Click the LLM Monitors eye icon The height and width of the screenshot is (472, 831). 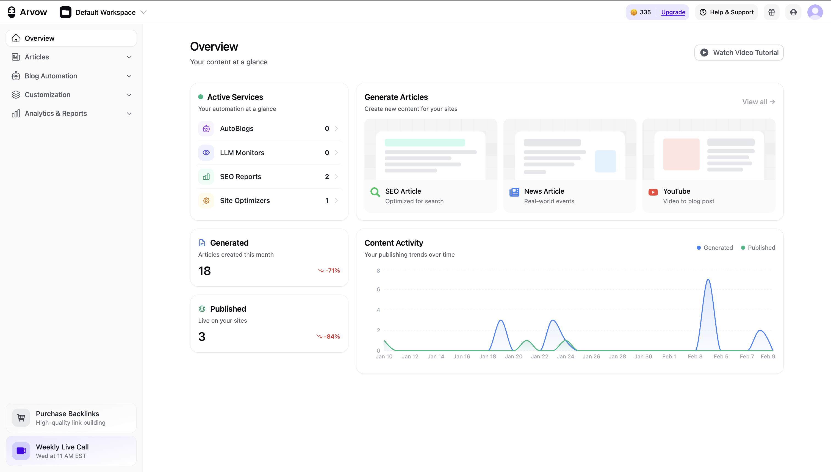[x=206, y=152]
